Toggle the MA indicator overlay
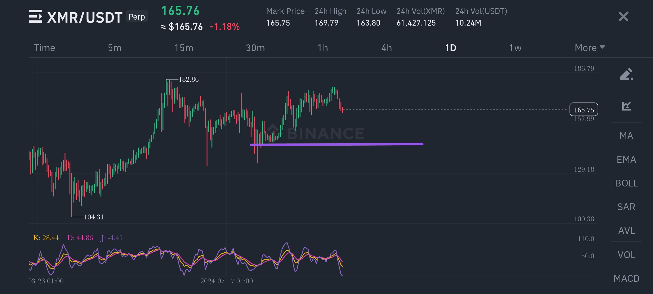Screen dimensions: 653x294 click(x=626, y=136)
